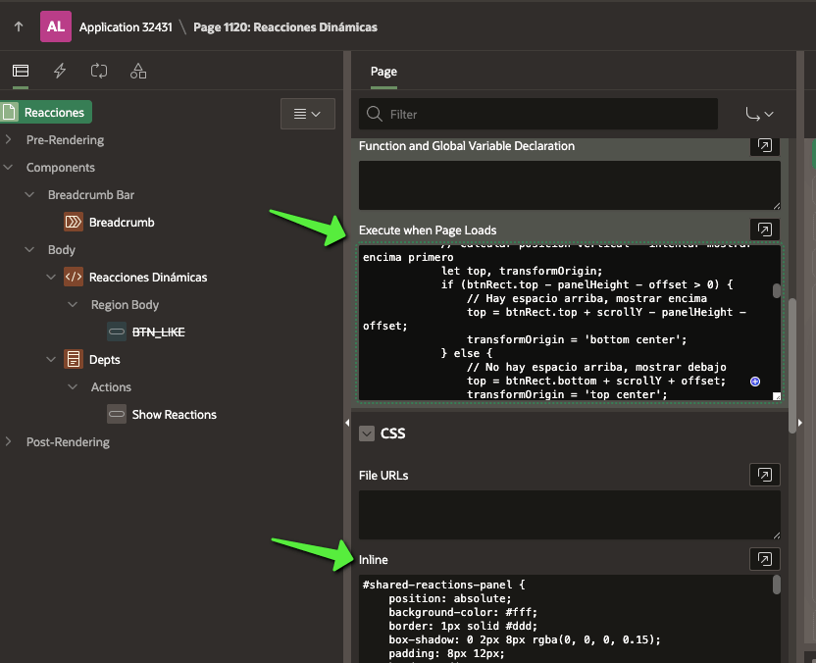Click the property Filter search field
The height and width of the screenshot is (663, 816).
(537, 114)
